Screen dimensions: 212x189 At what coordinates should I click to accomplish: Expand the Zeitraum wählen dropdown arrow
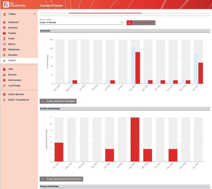click(x=122, y=22)
